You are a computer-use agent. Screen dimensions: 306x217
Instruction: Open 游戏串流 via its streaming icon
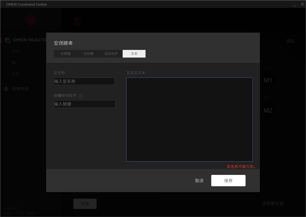[6, 89]
